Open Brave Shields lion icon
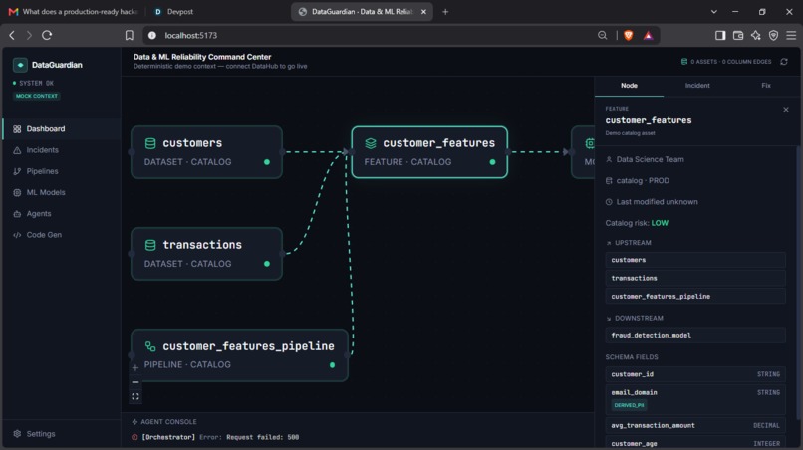 click(x=629, y=35)
